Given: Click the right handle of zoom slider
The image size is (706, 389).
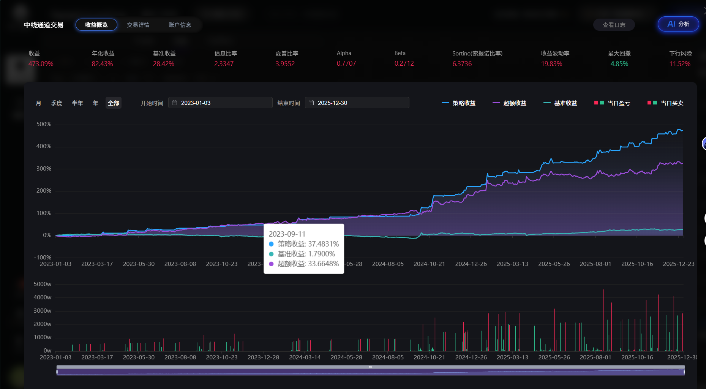Looking at the screenshot, I should (x=684, y=372).
